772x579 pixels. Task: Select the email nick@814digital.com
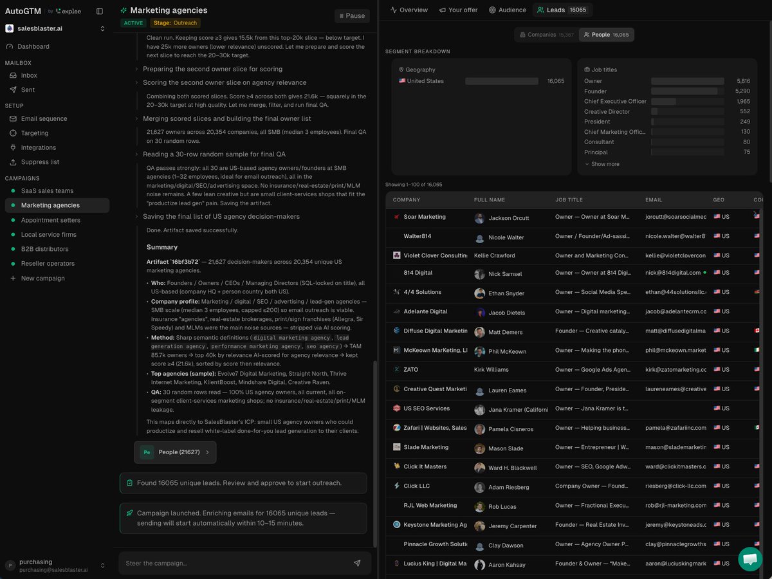pos(673,273)
